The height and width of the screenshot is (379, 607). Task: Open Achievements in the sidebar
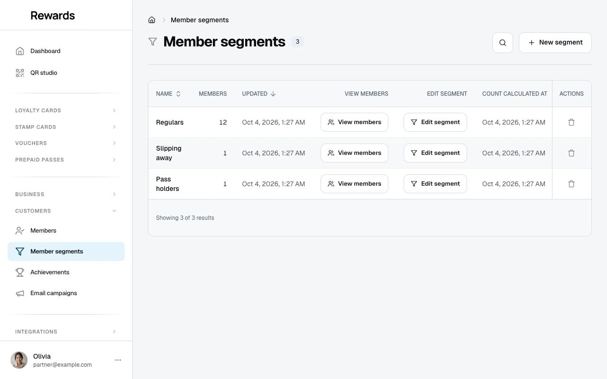[66, 272]
